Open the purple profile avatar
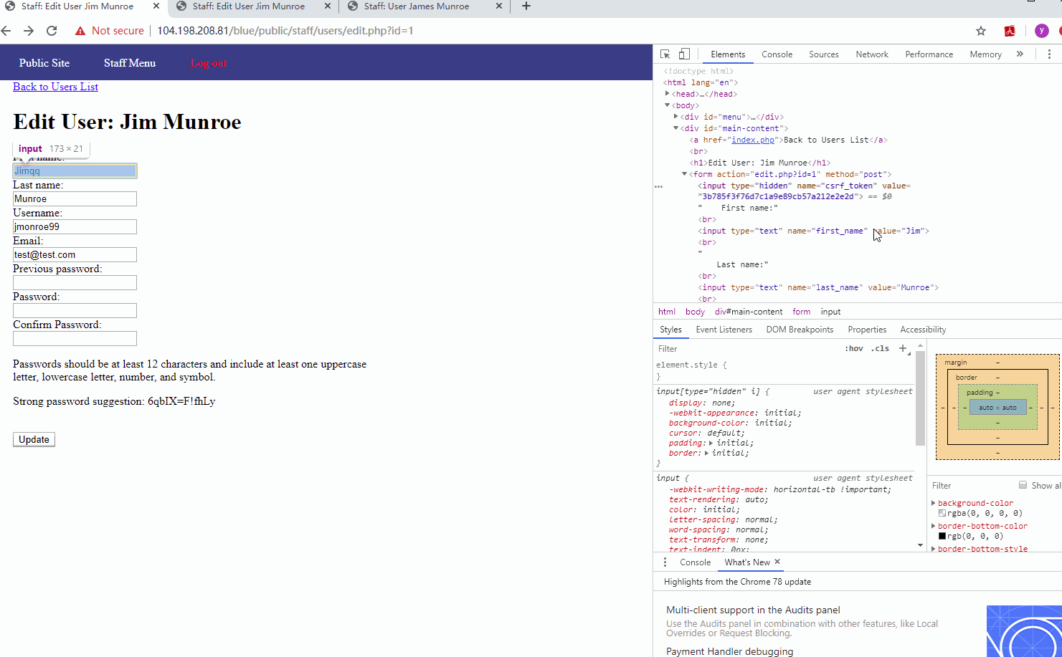The height and width of the screenshot is (657, 1062). coord(1042,31)
